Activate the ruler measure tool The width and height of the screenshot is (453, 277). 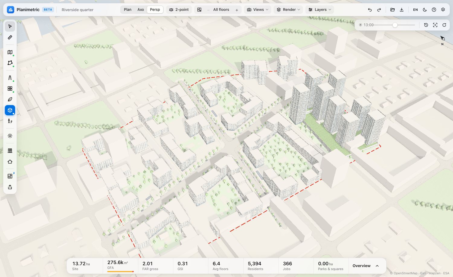point(10,37)
